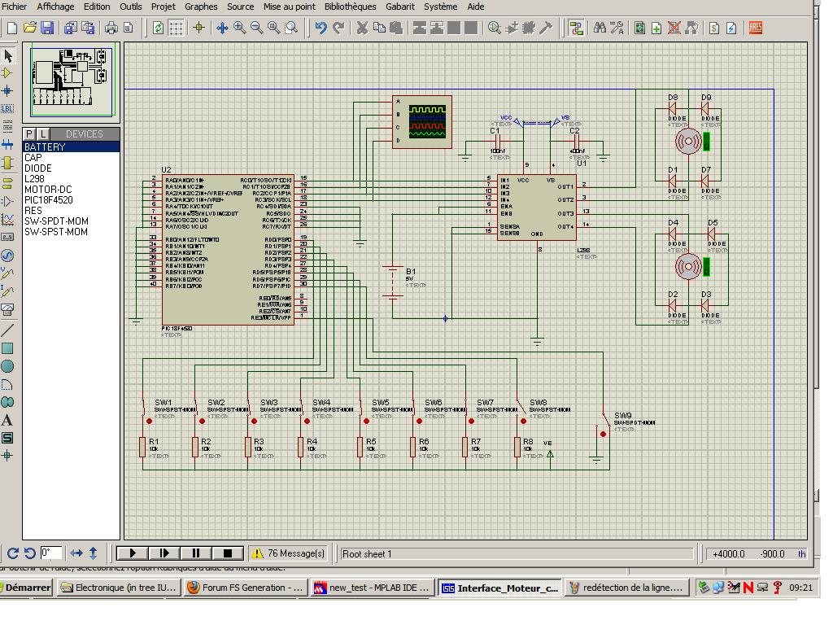833x625 pixels.
Task: Click the zoom in magnifier icon
Action: (239, 28)
